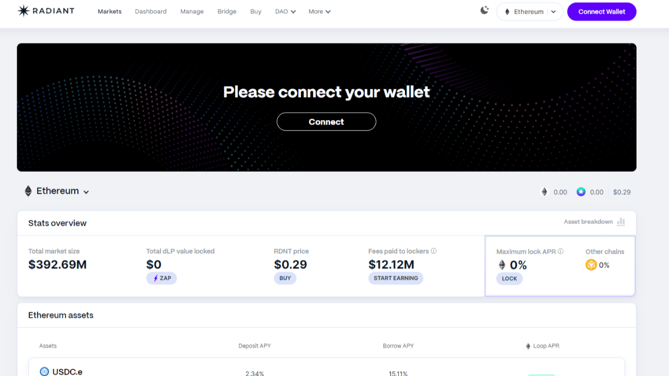Click the Connect button in the banner
The width and height of the screenshot is (669, 376).
pos(326,122)
